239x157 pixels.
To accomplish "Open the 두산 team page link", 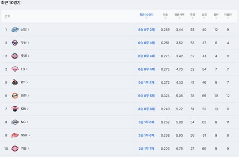I will [x=25, y=43].
